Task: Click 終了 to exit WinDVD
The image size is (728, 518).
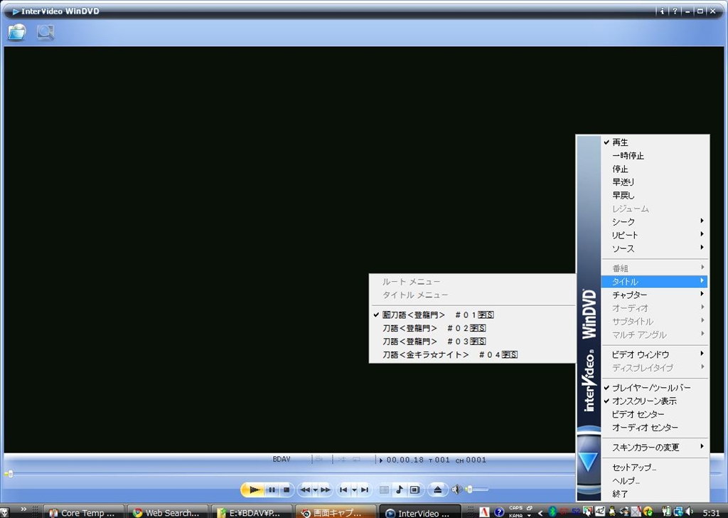Action: click(x=655, y=494)
